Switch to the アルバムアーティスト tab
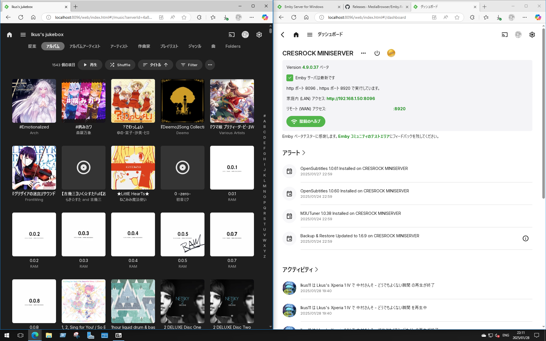The width and height of the screenshot is (546, 341). pos(85,46)
